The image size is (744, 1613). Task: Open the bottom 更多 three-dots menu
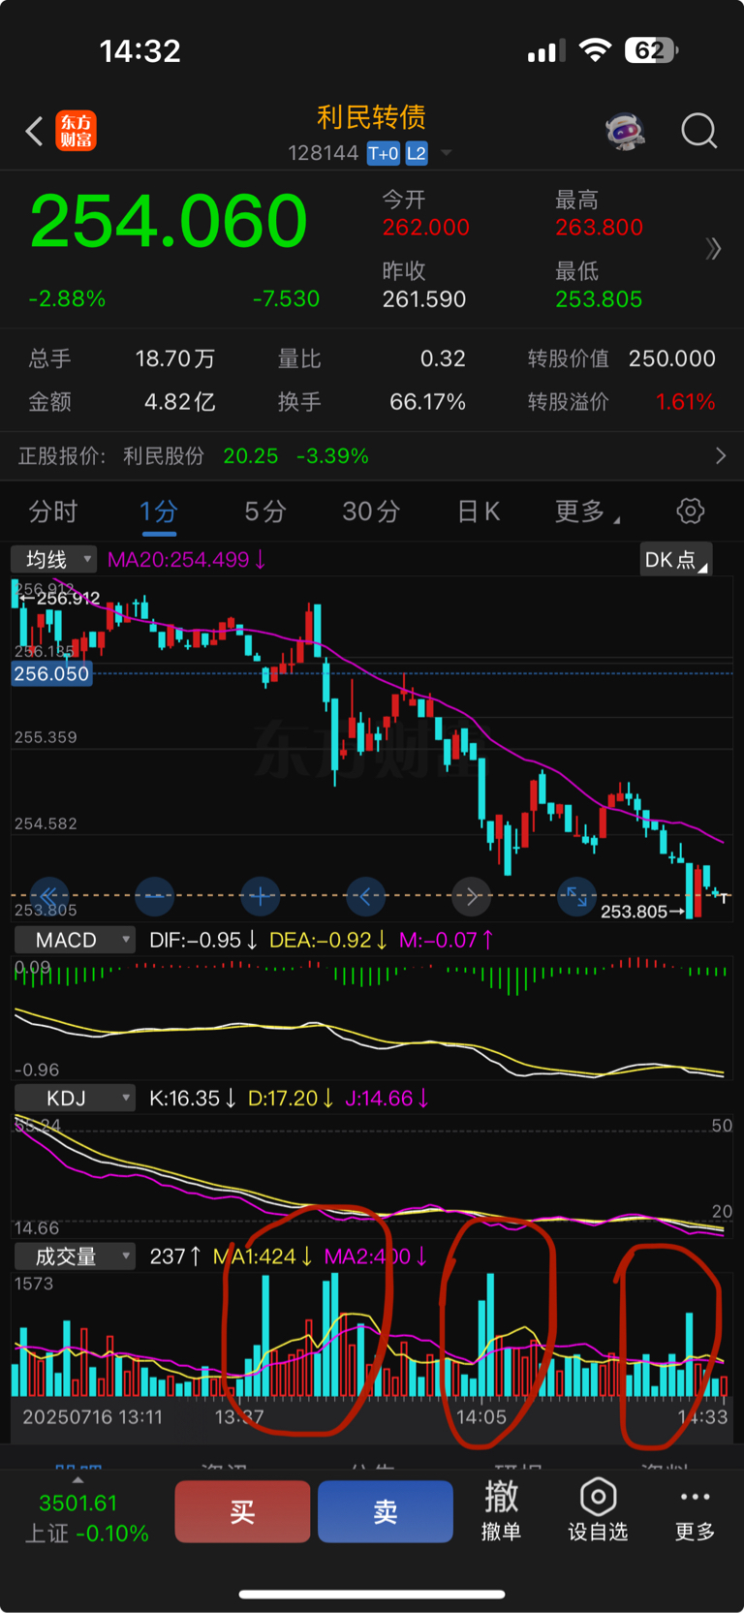(695, 1513)
